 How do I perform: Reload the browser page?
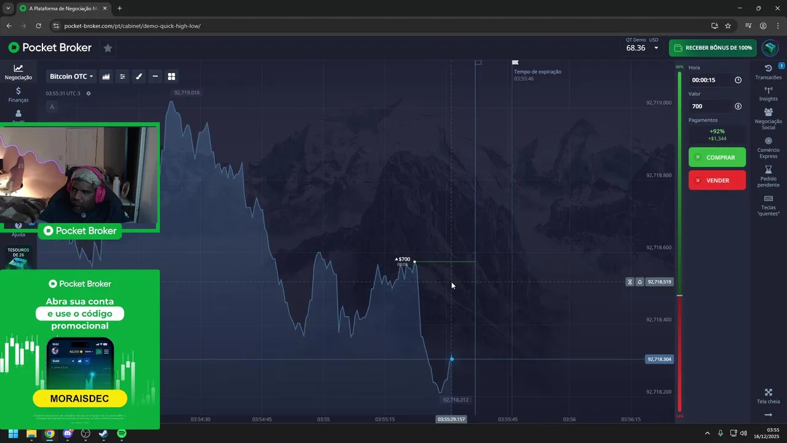(x=38, y=26)
